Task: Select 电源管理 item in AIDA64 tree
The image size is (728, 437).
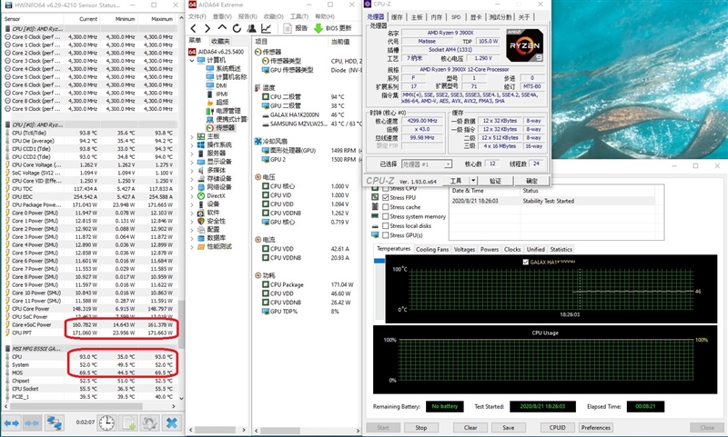Action: click(228, 111)
